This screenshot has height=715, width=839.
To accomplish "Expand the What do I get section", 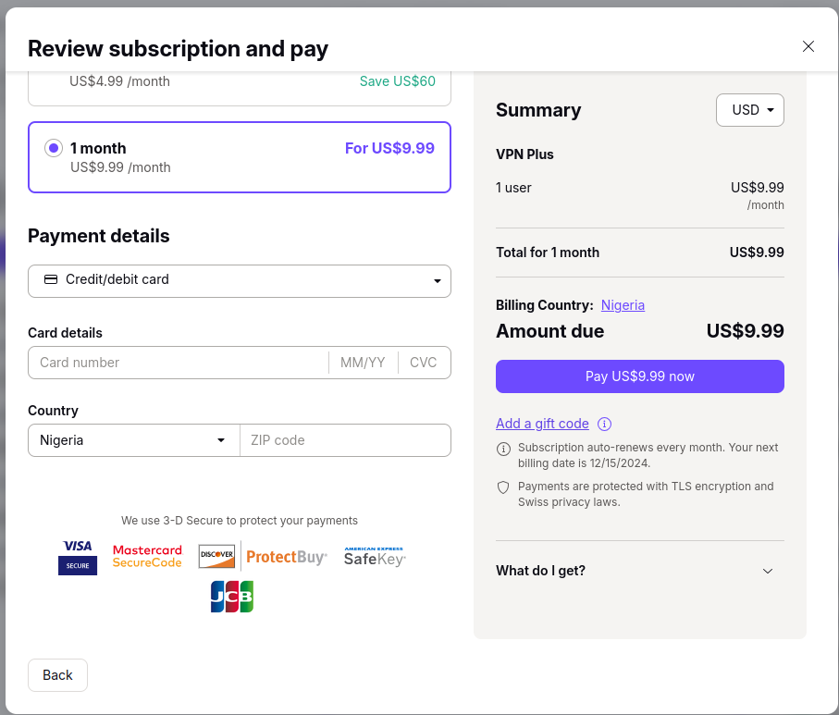I will [639, 571].
